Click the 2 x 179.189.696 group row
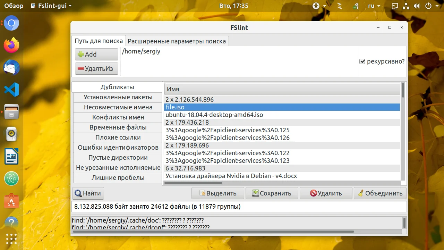The image size is (444, 250). [x=282, y=145]
